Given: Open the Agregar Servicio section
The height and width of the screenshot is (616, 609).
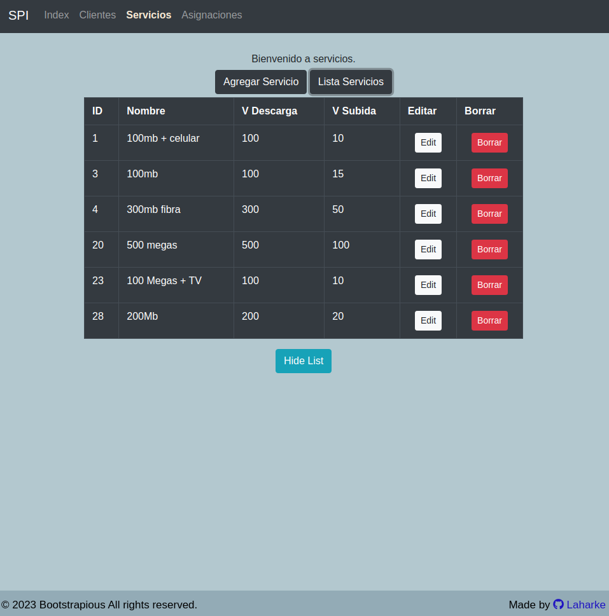Looking at the screenshot, I should click(260, 81).
